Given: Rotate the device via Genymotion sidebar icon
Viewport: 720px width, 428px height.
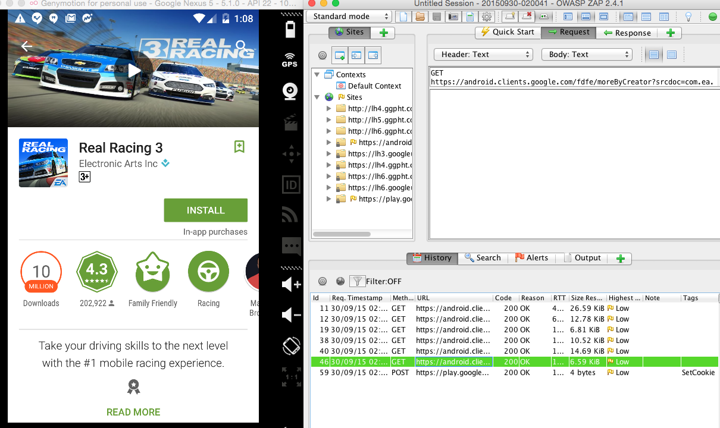Looking at the screenshot, I should point(291,346).
